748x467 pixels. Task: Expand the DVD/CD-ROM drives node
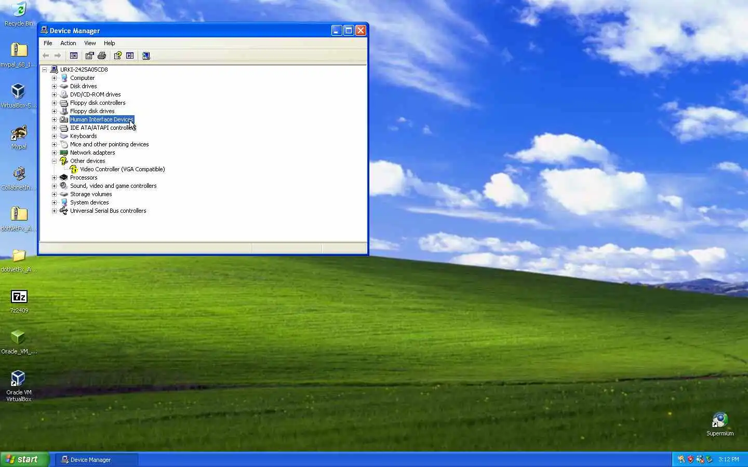(x=54, y=94)
